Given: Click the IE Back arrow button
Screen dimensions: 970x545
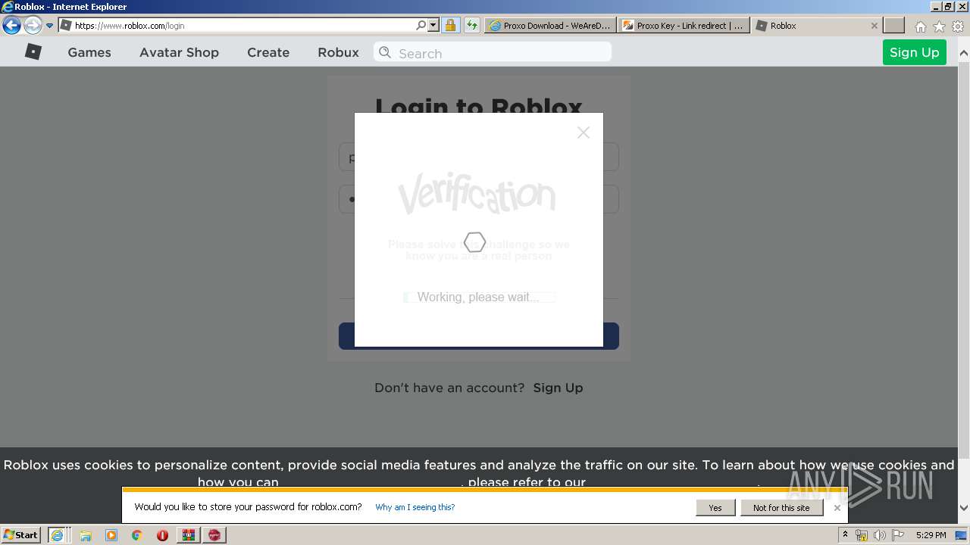Looking at the screenshot, I should [x=11, y=25].
